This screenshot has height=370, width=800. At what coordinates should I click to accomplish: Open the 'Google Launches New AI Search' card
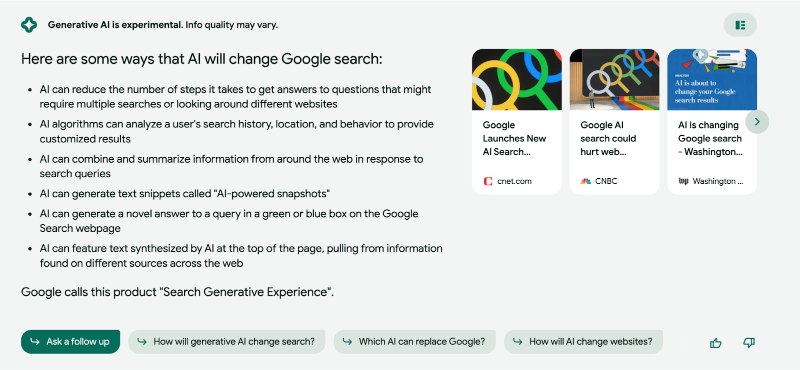click(517, 121)
